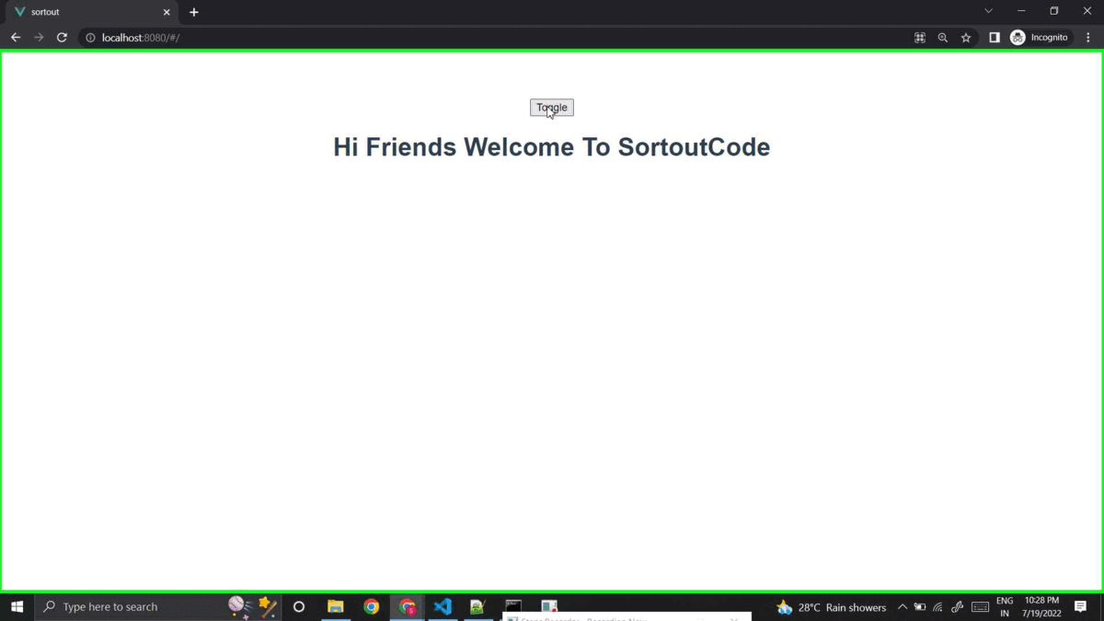Restore down the Chrome window
This screenshot has height=621, width=1104.
click(1054, 11)
